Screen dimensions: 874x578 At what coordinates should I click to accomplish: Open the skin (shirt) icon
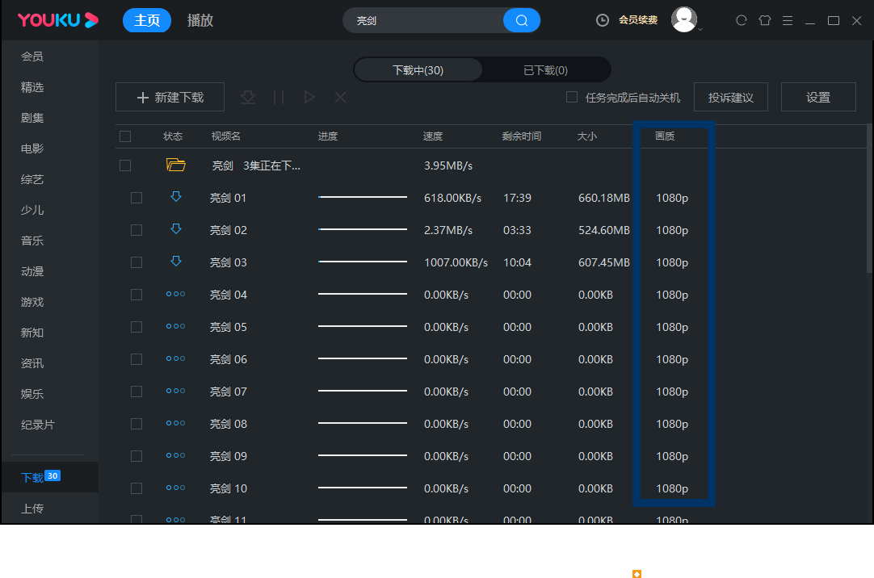[765, 21]
